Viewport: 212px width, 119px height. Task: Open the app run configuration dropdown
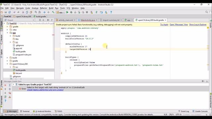tap(60, 12)
